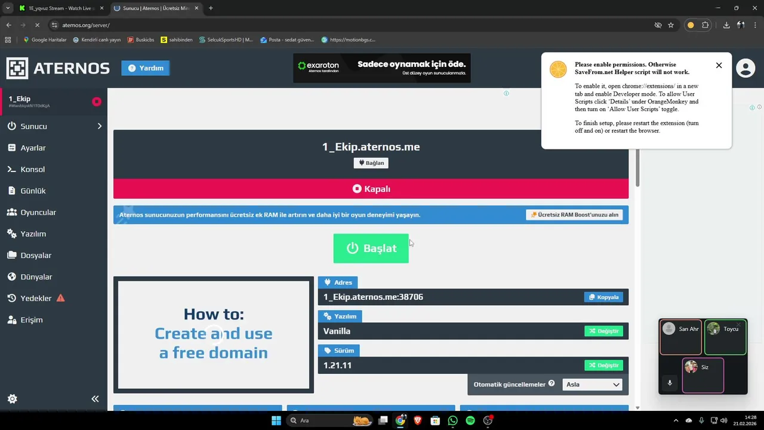Start the server with Başlat

click(371, 248)
